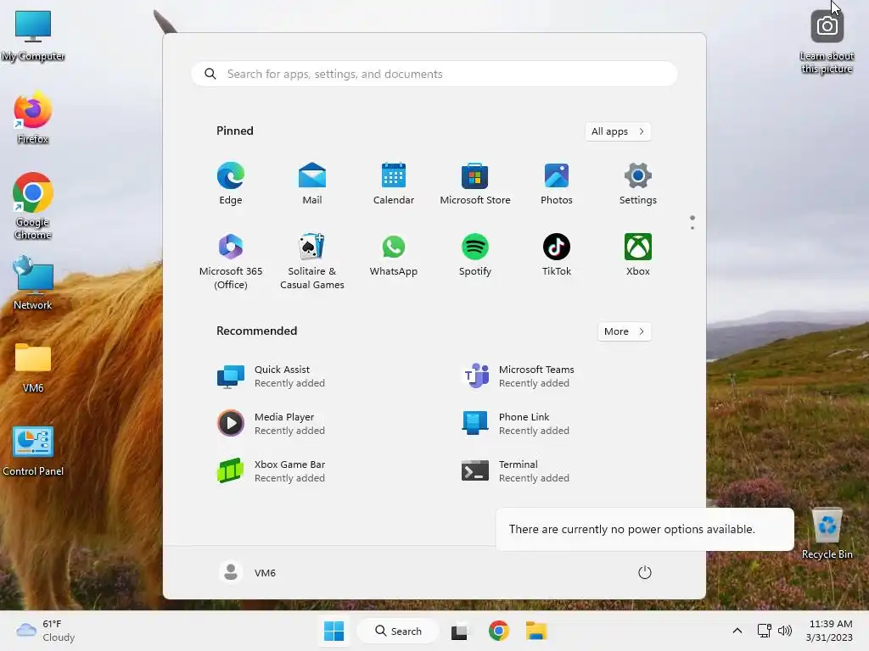Click the power button in Start

pos(645,572)
